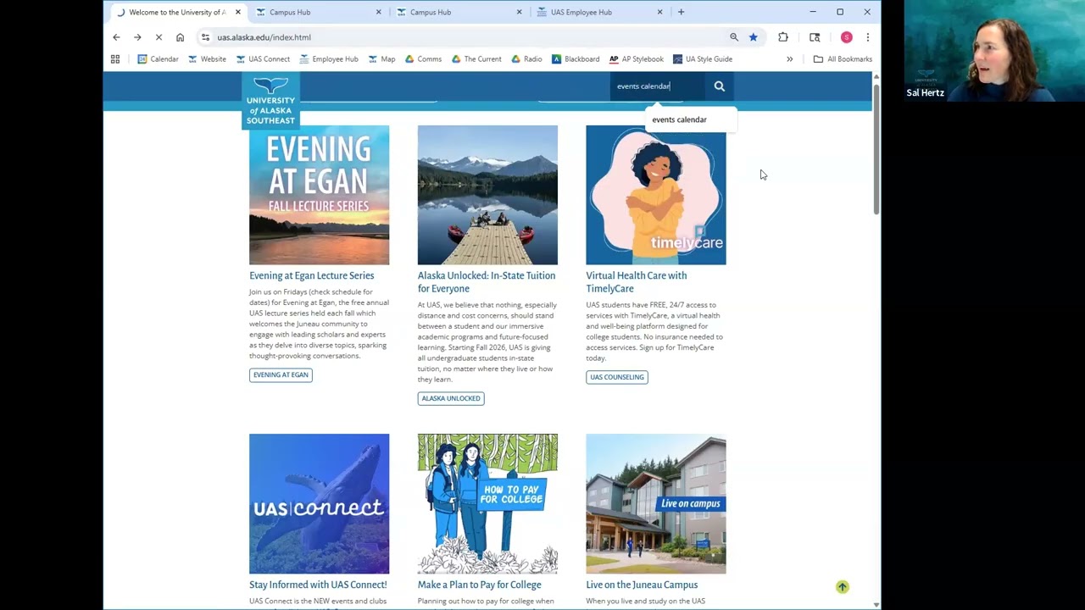Click the browser back arrow

coord(116,37)
